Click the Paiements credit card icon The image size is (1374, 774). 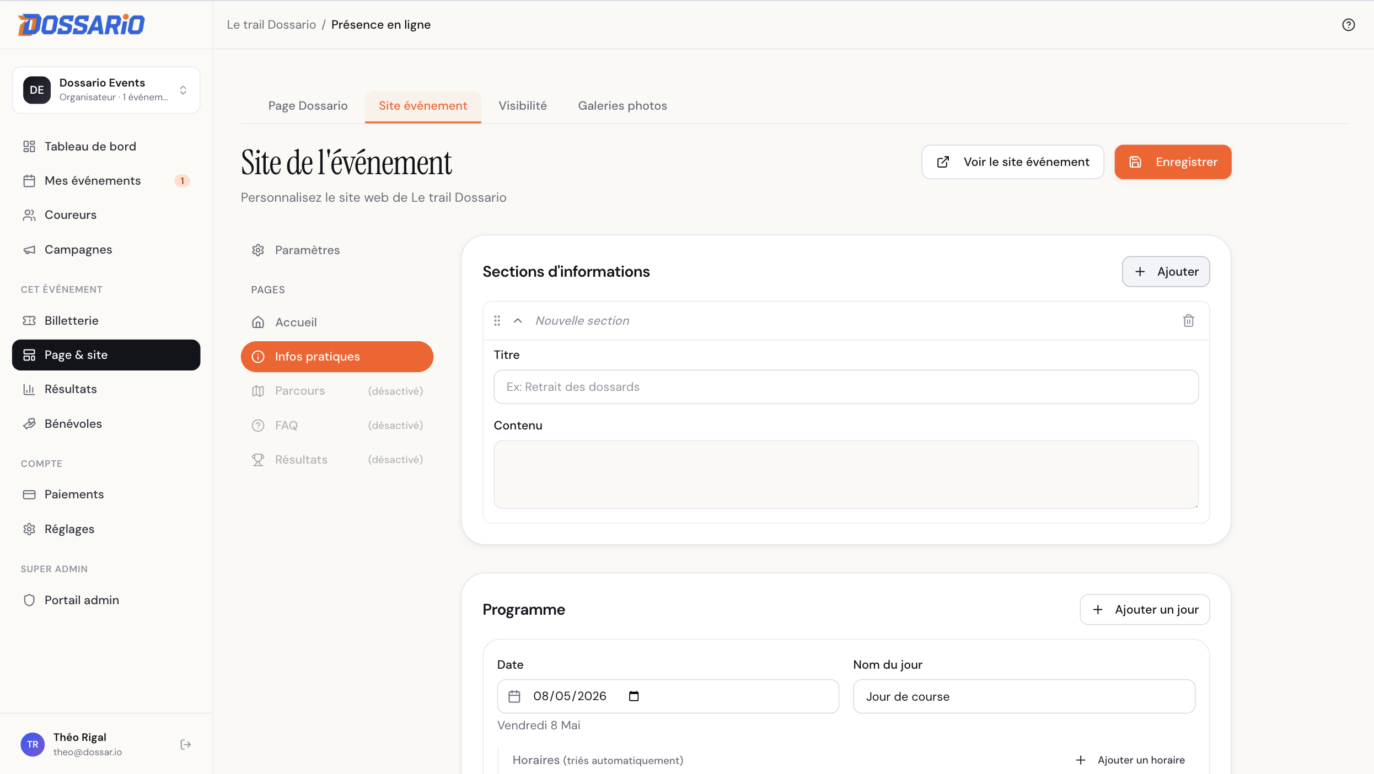click(x=29, y=495)
